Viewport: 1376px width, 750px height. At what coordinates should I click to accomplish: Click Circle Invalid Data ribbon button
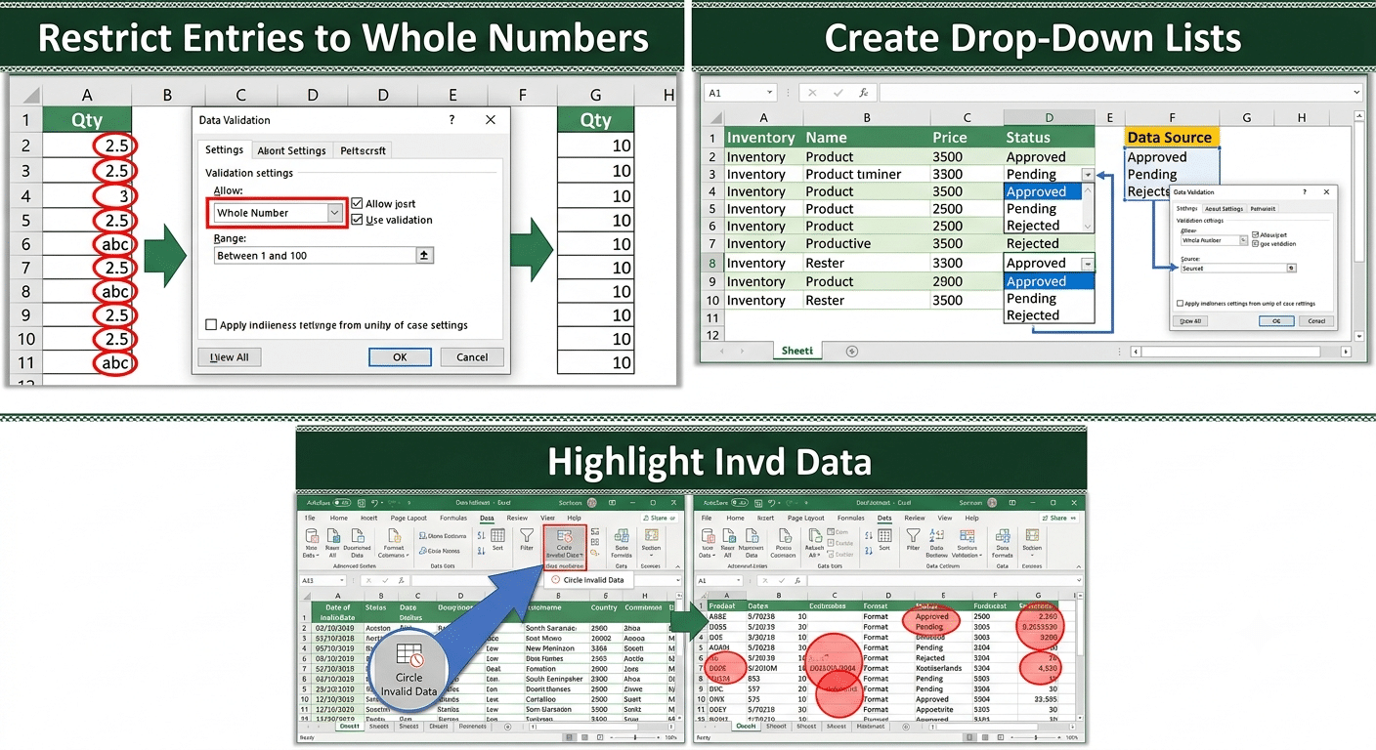564,547
